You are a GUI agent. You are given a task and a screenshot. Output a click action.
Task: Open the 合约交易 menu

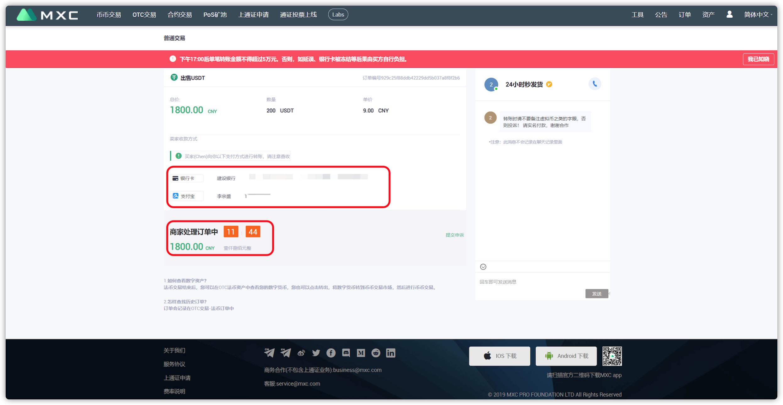point(180,15)
